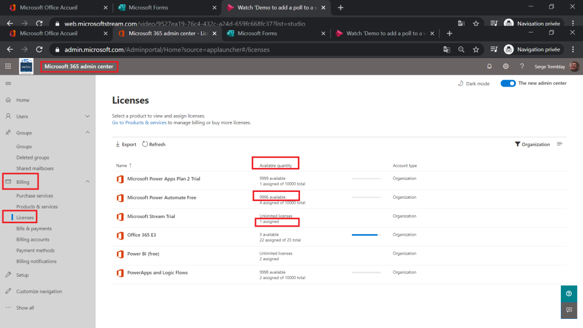Click the browser address bar

point(228,50)
